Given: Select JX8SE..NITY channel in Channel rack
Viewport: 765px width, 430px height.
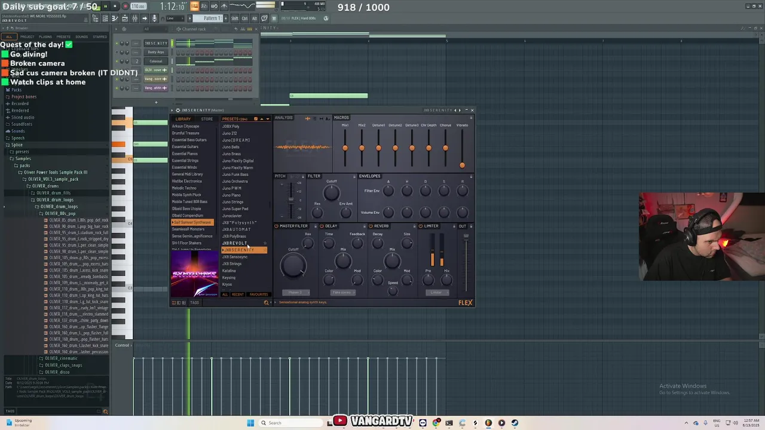Looking at the screenshot, I should pyautogui.click(x=156, y=43).
